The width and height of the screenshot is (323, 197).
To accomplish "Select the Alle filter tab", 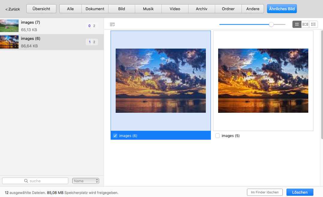I will coord(70,9).
